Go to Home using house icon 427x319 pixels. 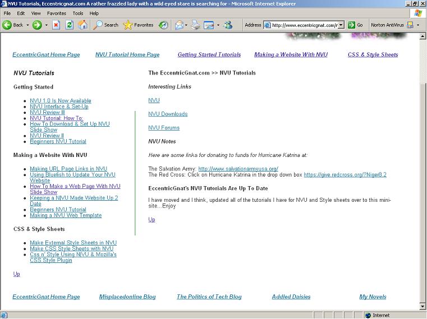(x=83, y=25)
